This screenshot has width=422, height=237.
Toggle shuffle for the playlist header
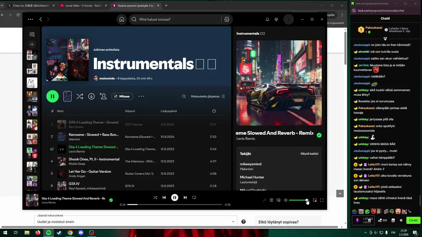pyautogui.click(x=80, y=96)
